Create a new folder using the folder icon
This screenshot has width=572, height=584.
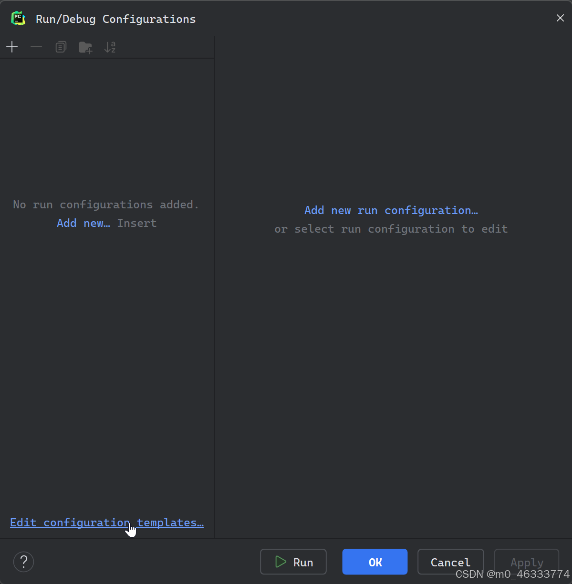[85, 47]
